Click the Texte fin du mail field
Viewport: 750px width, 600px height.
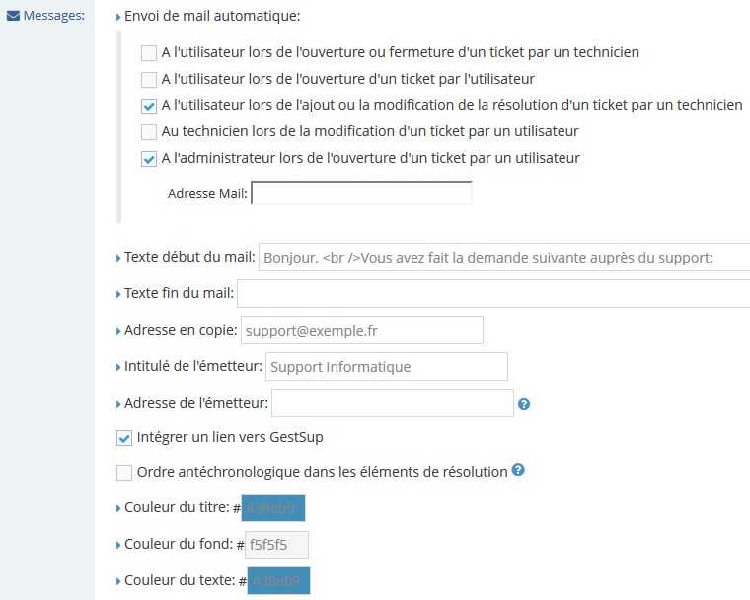pos(493,294)
